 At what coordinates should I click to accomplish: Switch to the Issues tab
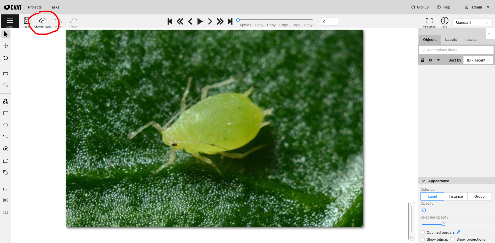click(x=471, y=40)
